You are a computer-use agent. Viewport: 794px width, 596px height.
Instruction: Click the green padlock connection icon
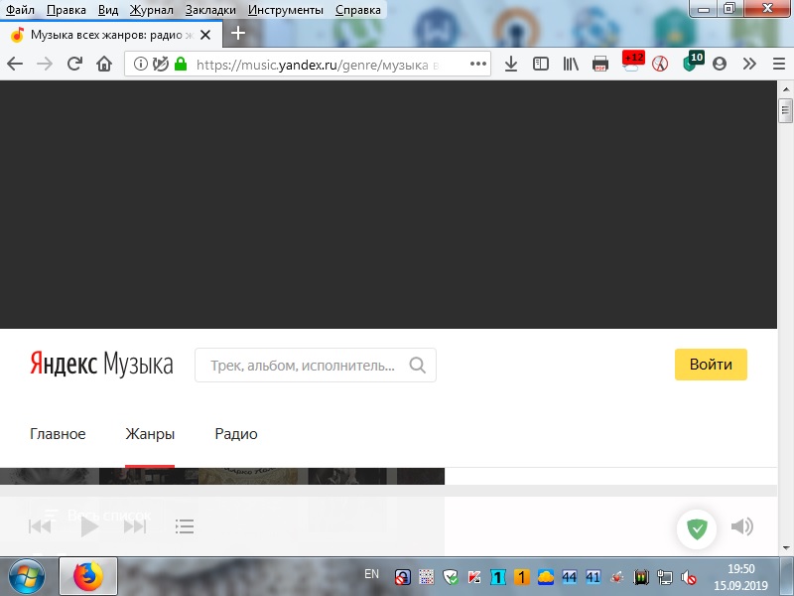tap(181, 64)
